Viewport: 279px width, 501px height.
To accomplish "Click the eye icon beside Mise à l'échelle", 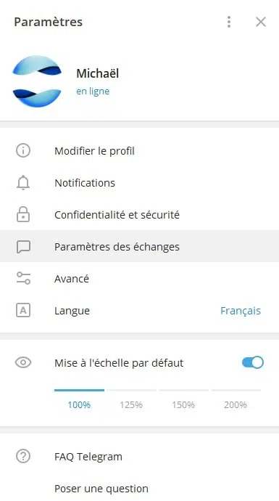I will (x=23, y=362).
